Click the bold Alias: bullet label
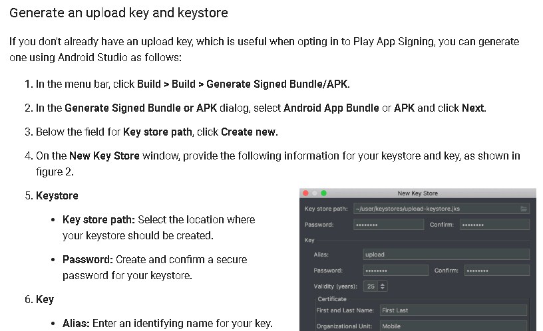This screenshot has width=543, height=331. [x=76, y=323]
